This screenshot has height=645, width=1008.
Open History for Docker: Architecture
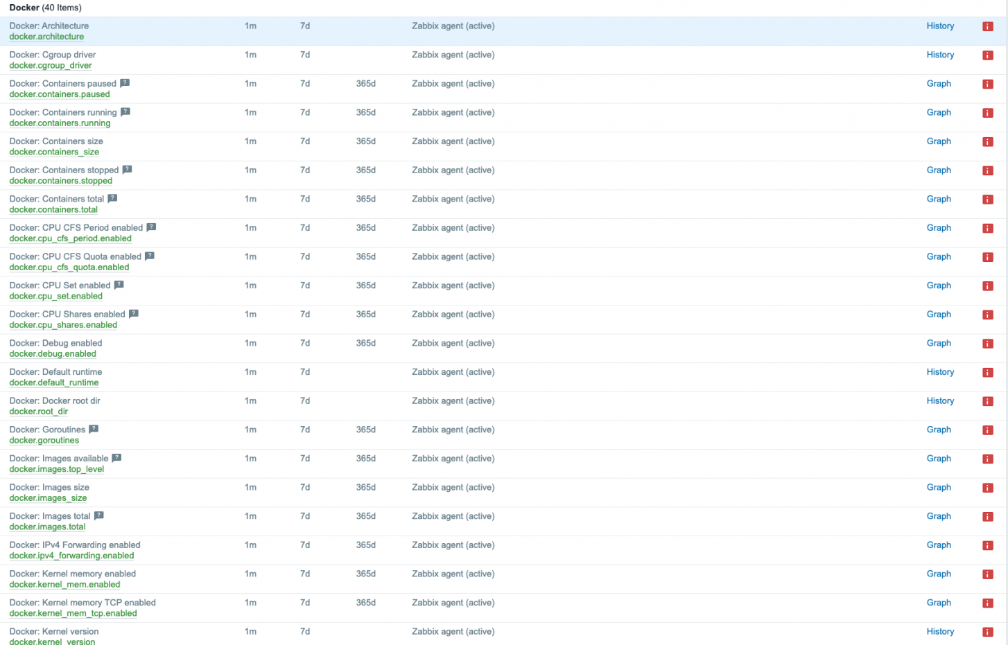940,26
